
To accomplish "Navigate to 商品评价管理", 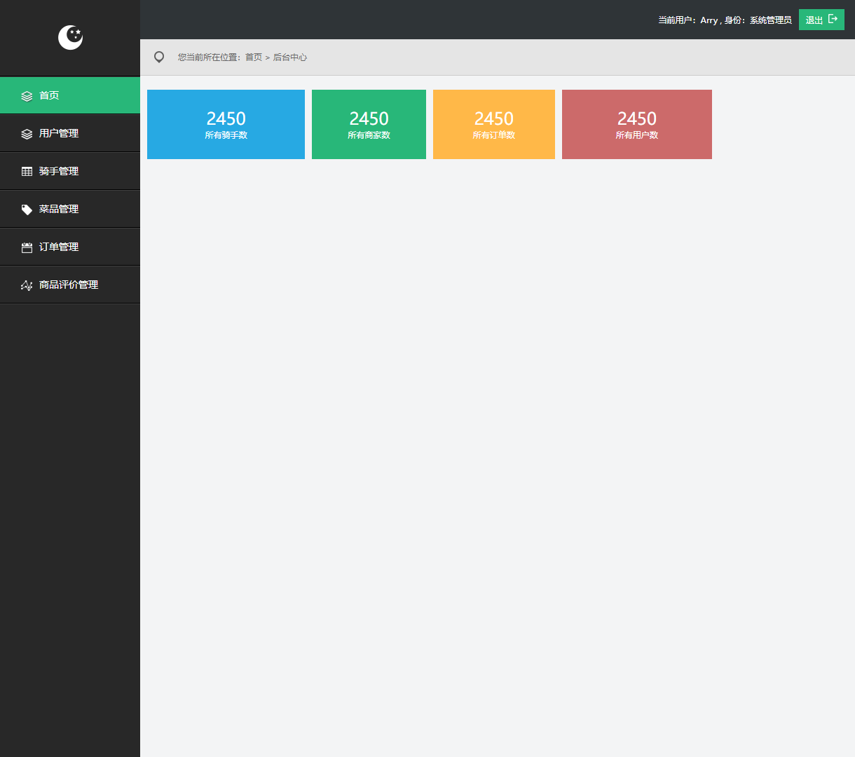I will click(69, 285).
